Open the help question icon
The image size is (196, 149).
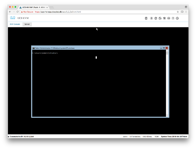[x=173, y=18]
